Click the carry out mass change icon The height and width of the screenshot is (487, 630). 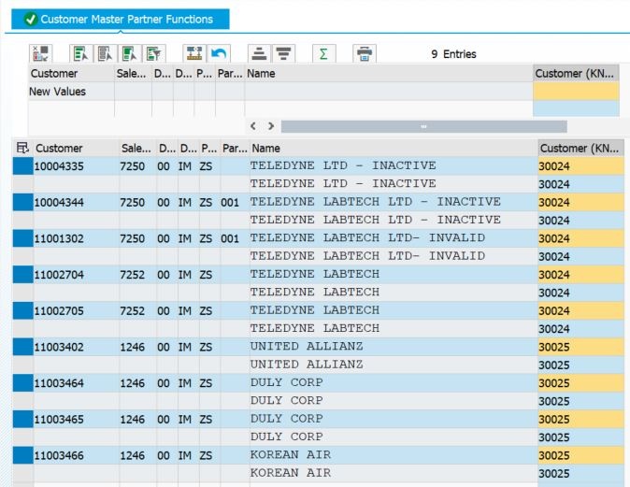click(x=194, y=53)
